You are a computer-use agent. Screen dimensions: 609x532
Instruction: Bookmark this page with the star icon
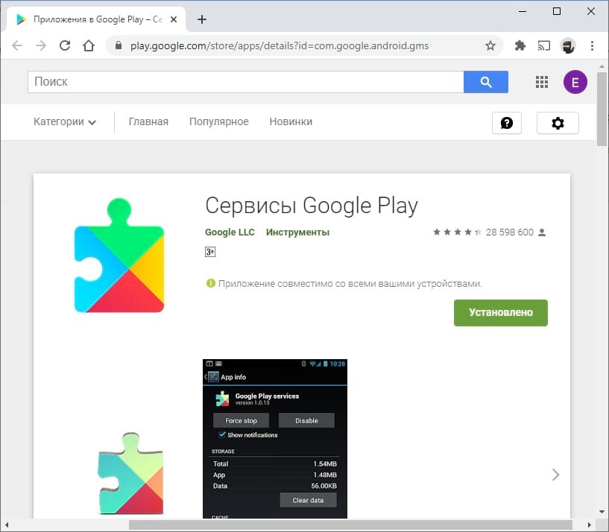point(490,45)
